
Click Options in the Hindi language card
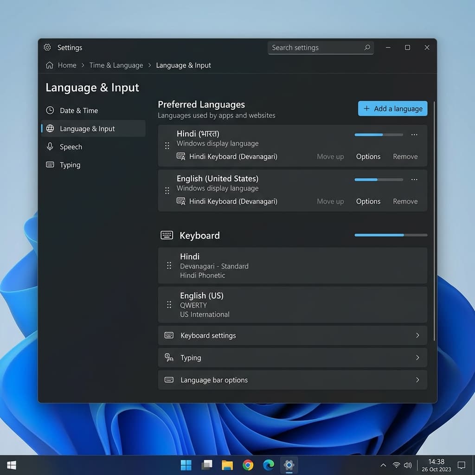pos(368,157)
